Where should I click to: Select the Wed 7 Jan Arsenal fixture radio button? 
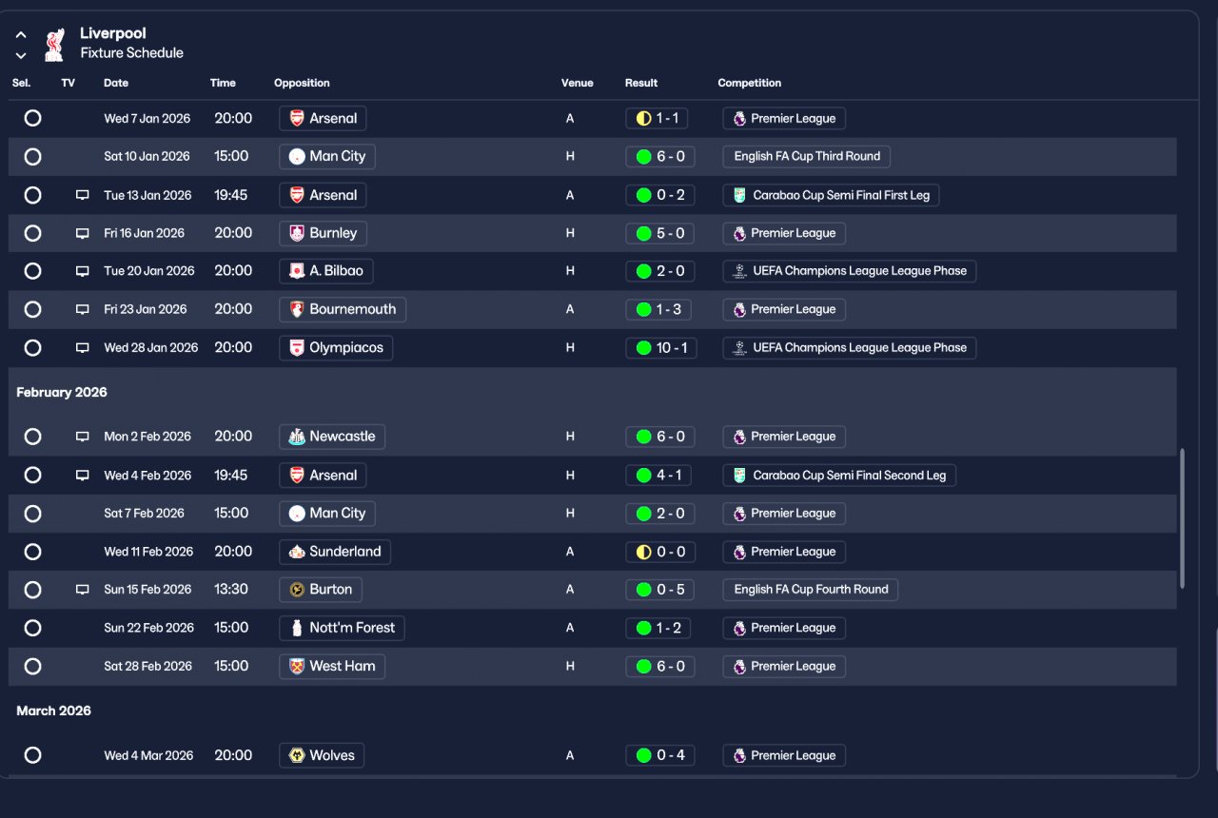point(32,119)
